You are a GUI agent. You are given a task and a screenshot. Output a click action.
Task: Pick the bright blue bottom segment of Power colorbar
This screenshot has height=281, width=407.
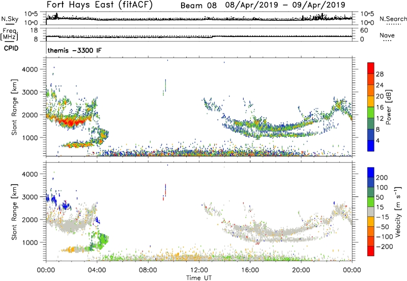pos(371,146)
